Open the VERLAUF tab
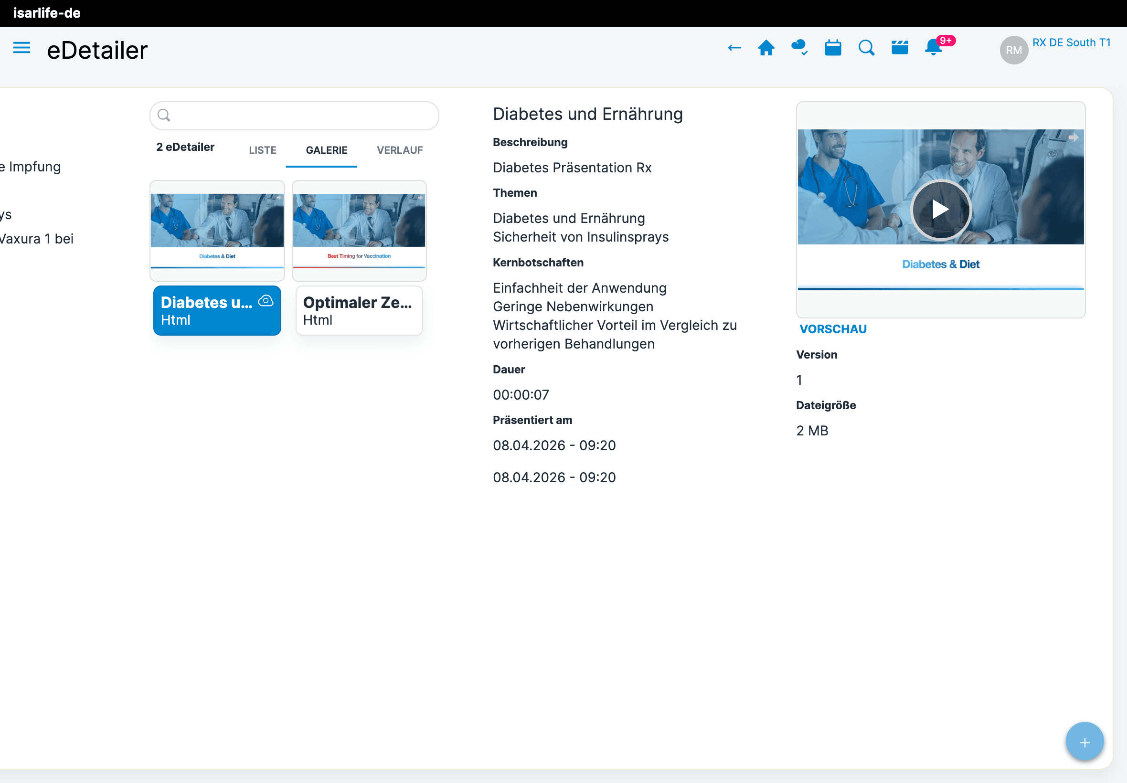 [399, 150]
